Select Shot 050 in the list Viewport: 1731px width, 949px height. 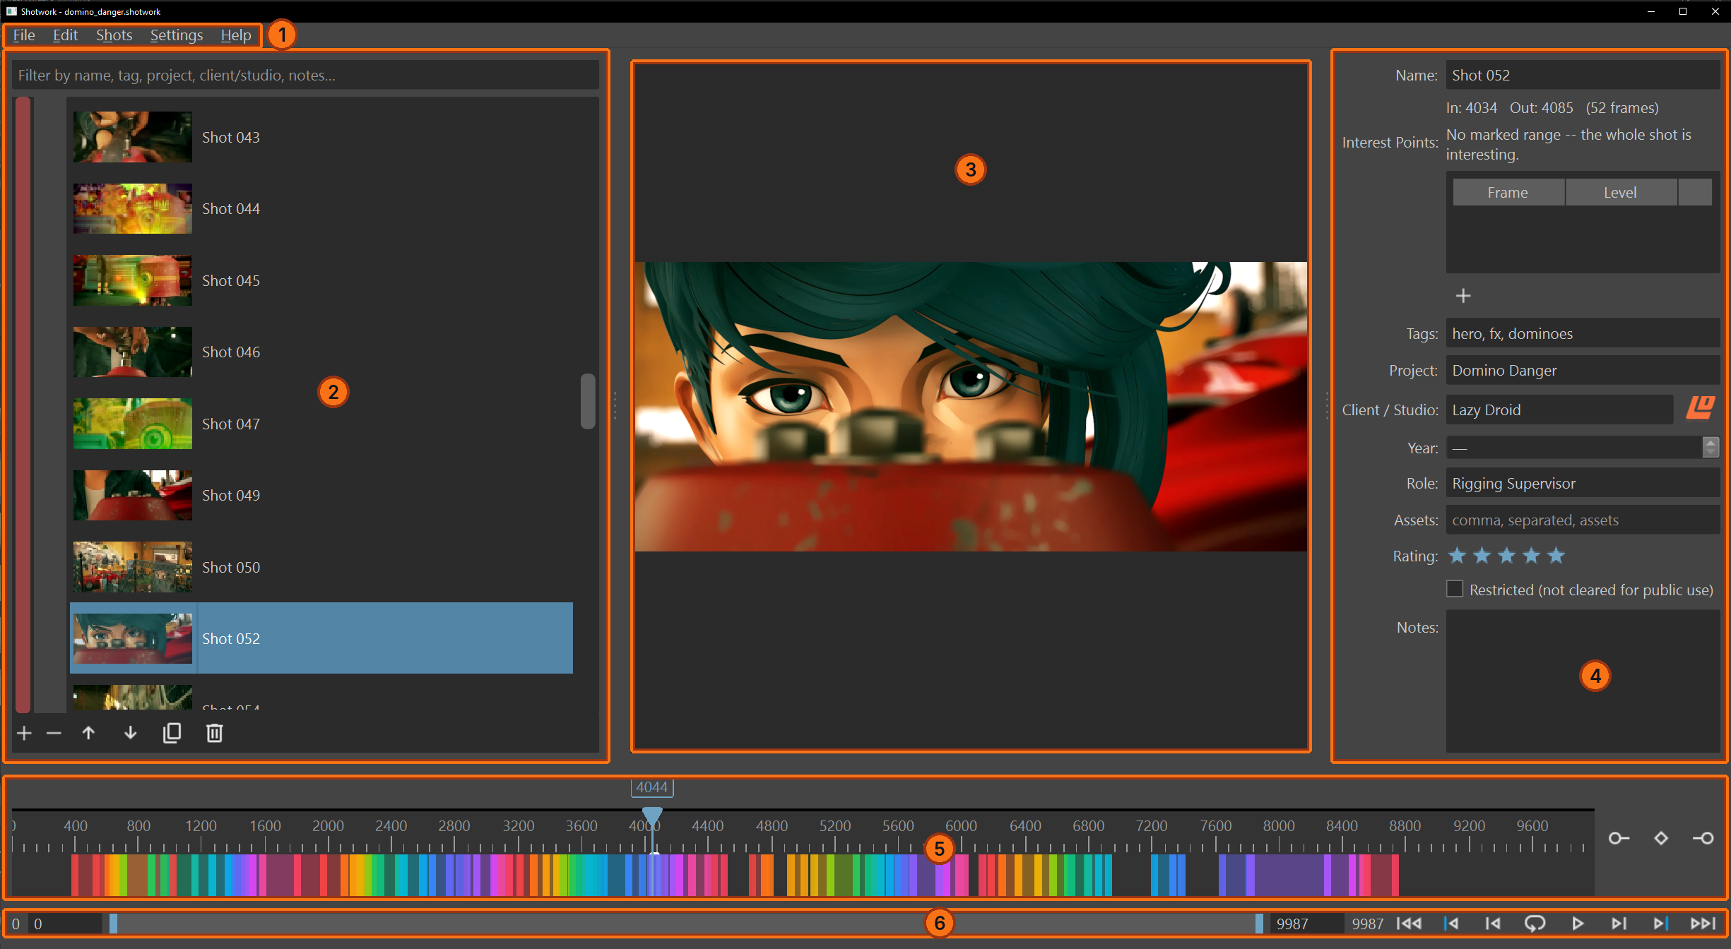[x=321, y=567]
